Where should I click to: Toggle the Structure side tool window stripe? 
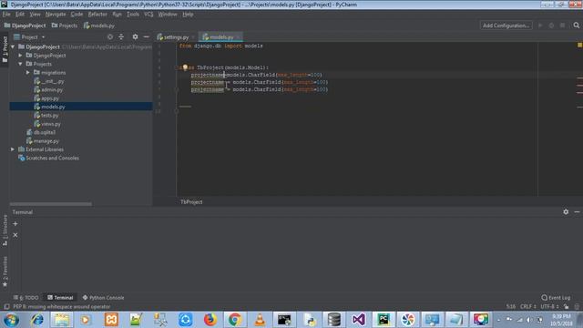tap(5, 231)
